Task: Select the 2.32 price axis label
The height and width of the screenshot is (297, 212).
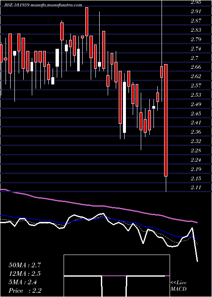Action: click(x=196, y=141)
